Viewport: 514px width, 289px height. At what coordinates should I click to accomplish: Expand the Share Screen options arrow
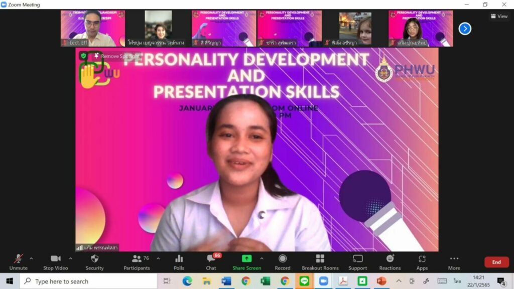[x=262, y=258]
